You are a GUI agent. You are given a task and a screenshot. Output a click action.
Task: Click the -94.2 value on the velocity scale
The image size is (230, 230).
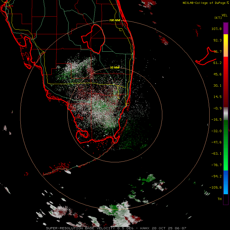tap(216, 176)
